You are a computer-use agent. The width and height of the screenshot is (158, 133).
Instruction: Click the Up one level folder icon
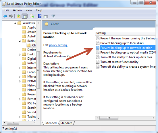(19, 16)
